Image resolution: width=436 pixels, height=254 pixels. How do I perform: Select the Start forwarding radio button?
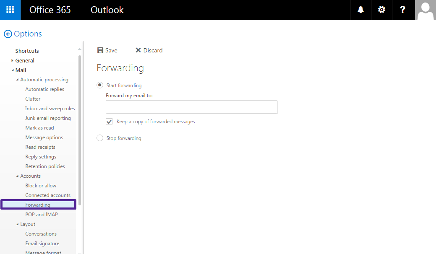click(x=100, y=85)
